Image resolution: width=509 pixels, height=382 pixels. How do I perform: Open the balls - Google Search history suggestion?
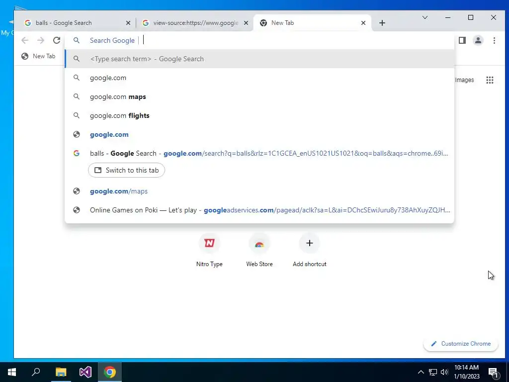tap(259, 153)
